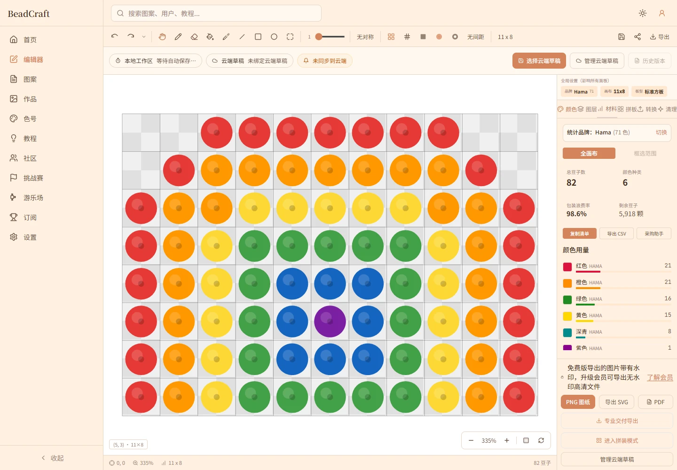Select the eraser tool

click(x=194, y=37)
